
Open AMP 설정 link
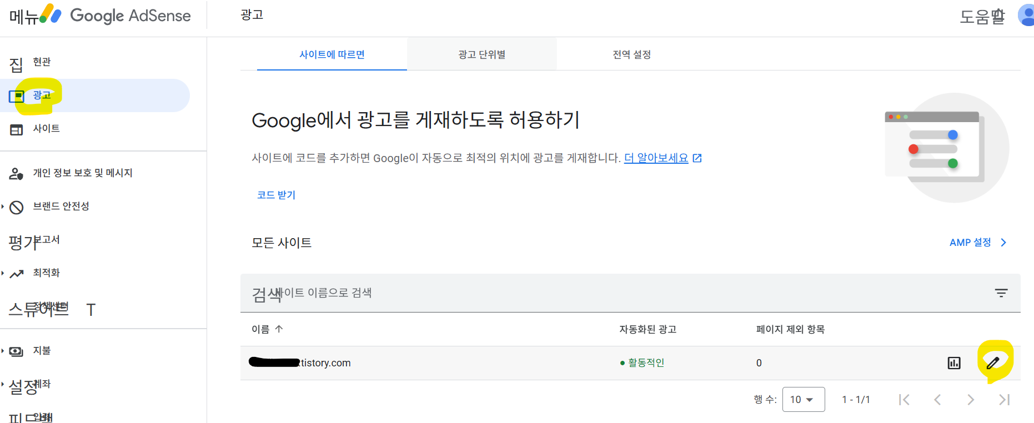970,243
